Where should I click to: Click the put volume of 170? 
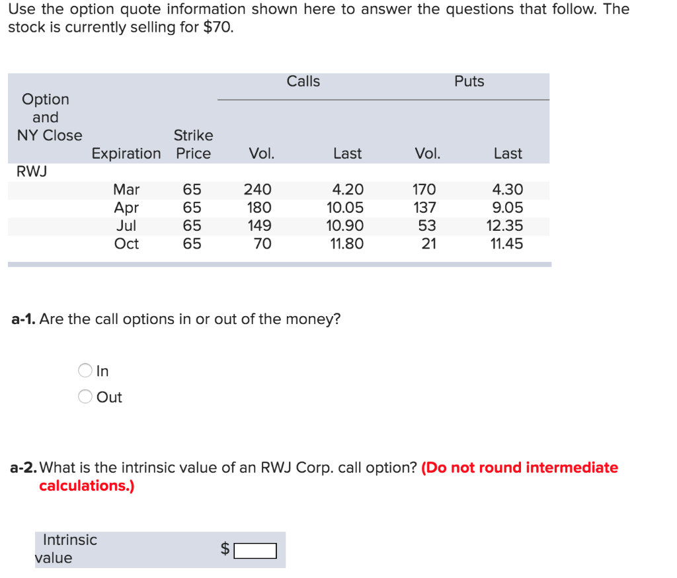(x=424, y=190)
